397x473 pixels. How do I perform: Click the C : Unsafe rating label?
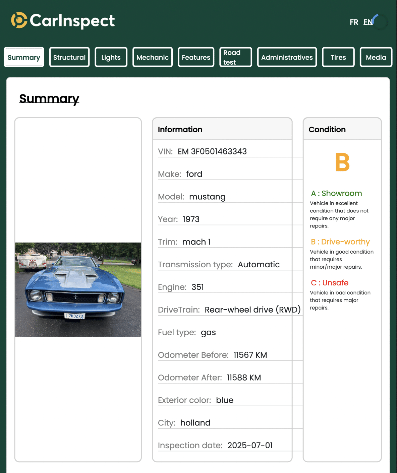pos(330,283)
